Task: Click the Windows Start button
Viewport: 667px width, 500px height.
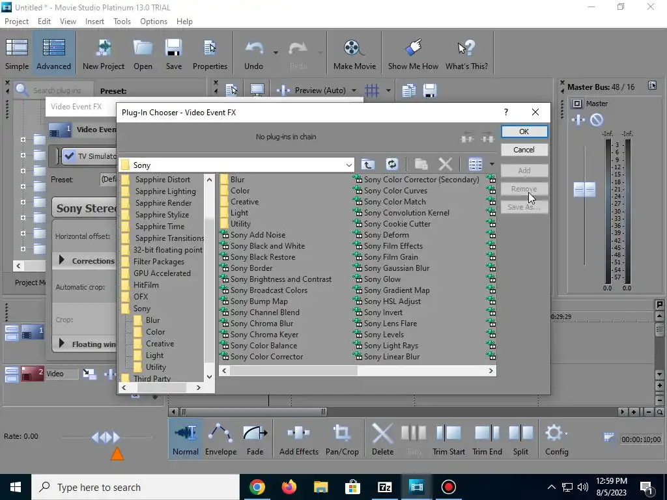Action: [x=16, y=487]
